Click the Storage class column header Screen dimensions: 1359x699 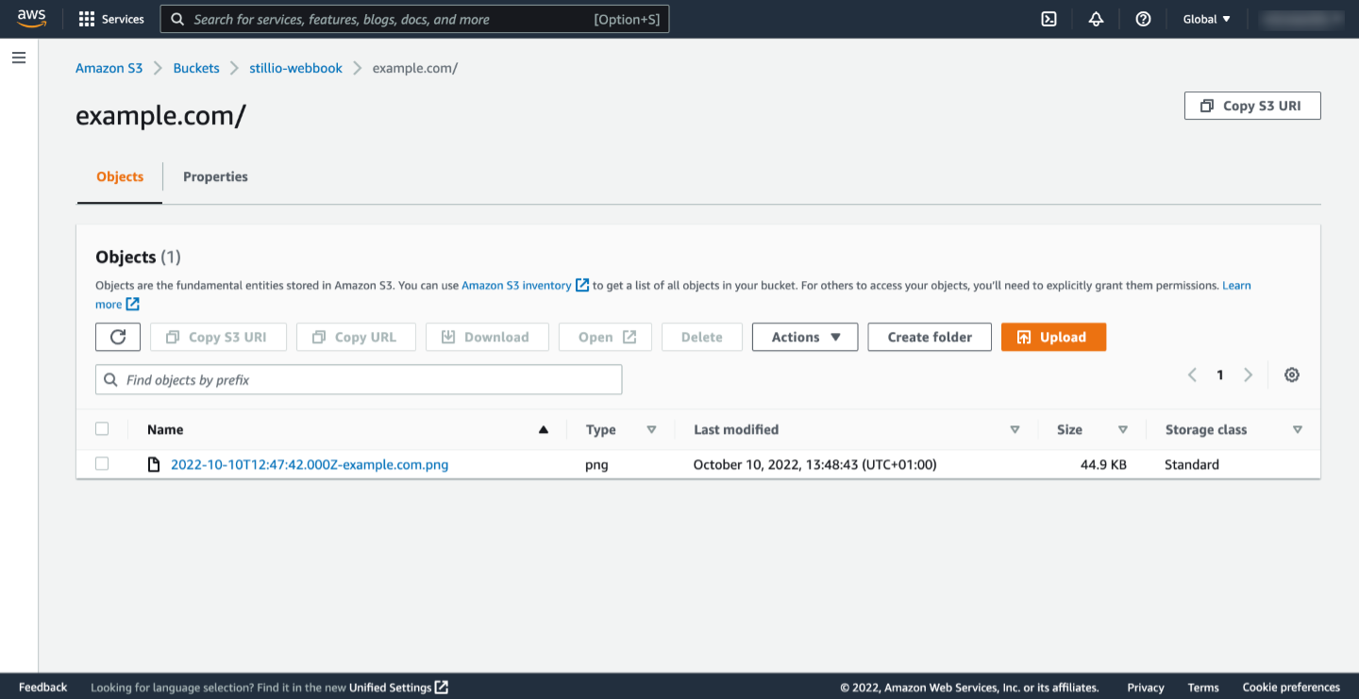(1206, 429)
